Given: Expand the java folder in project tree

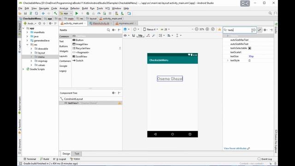Looking at the screenshot, I should (27, 36).
